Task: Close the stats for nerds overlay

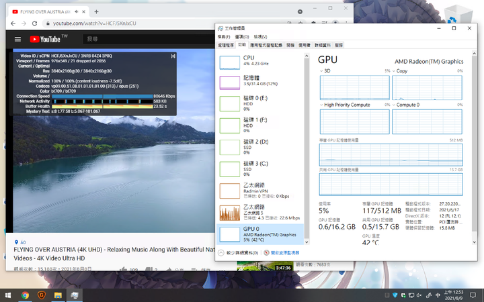Action: click(x=173, y=56)
